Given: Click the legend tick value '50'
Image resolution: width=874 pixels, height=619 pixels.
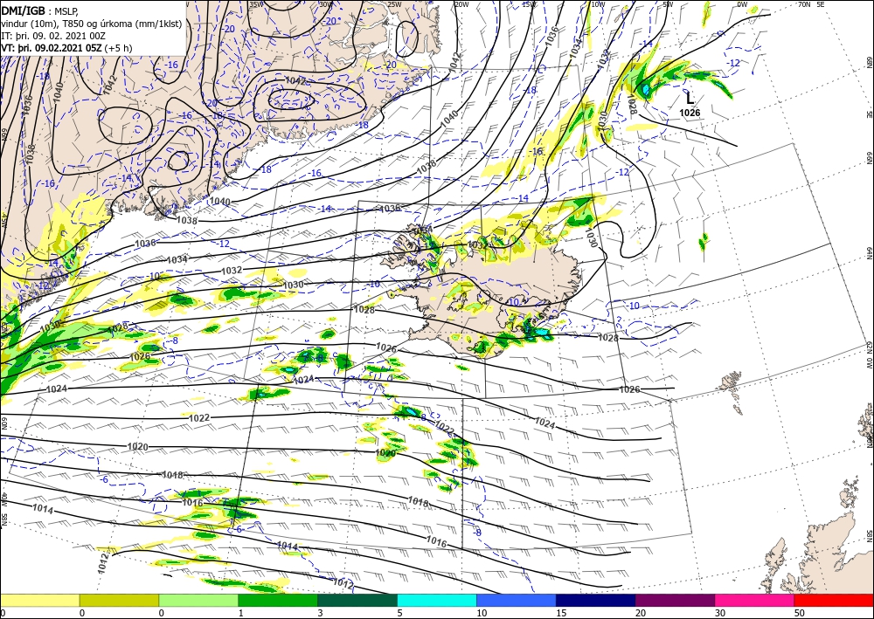Looking at the screenshot, I should click(798, 613).
